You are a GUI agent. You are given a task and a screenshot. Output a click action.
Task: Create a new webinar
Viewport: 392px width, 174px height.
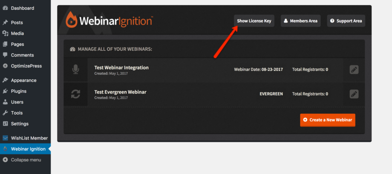327,120
